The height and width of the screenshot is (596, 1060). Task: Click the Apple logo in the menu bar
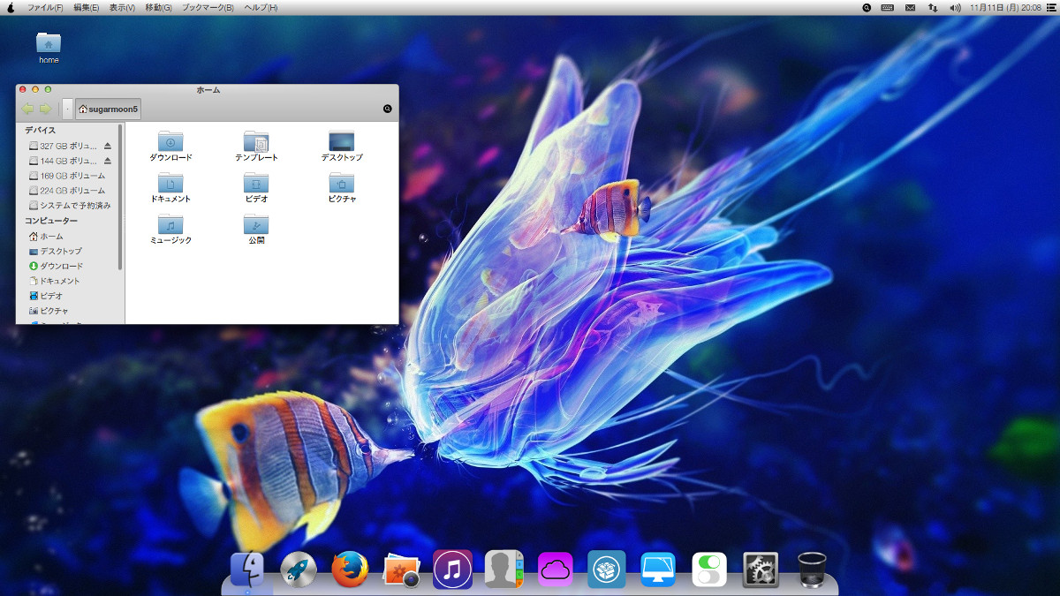coord(11,8)
